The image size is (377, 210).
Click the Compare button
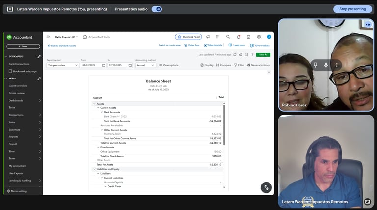[x=224, y=65]
